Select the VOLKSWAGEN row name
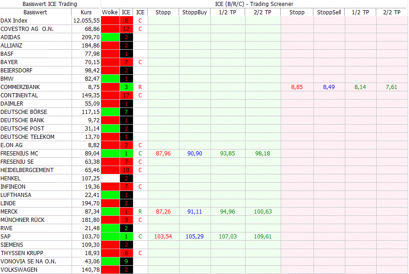This screenshot has width=409, height=274. (19, 270)
